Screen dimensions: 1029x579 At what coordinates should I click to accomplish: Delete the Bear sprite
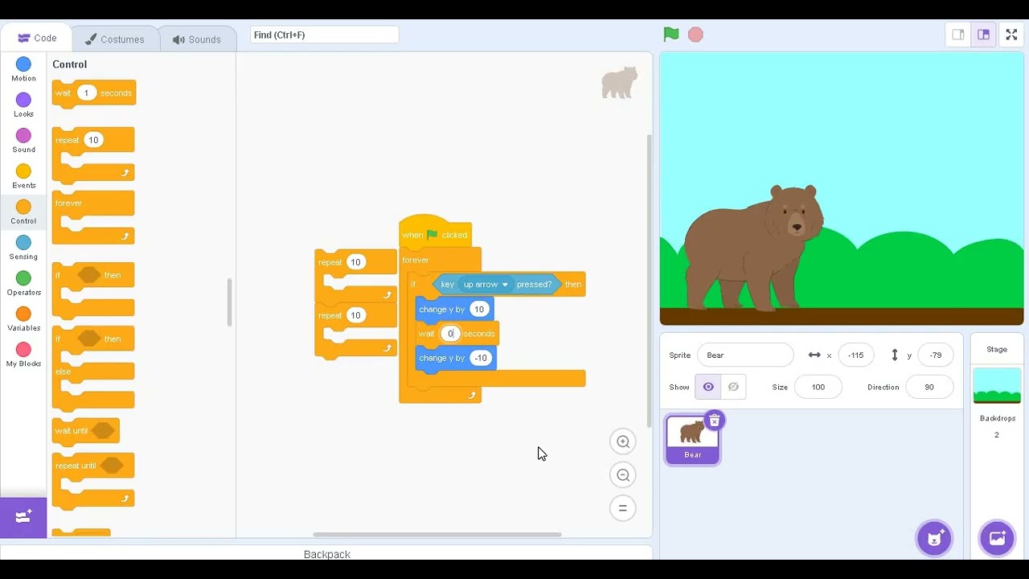(x=714, y=421)
